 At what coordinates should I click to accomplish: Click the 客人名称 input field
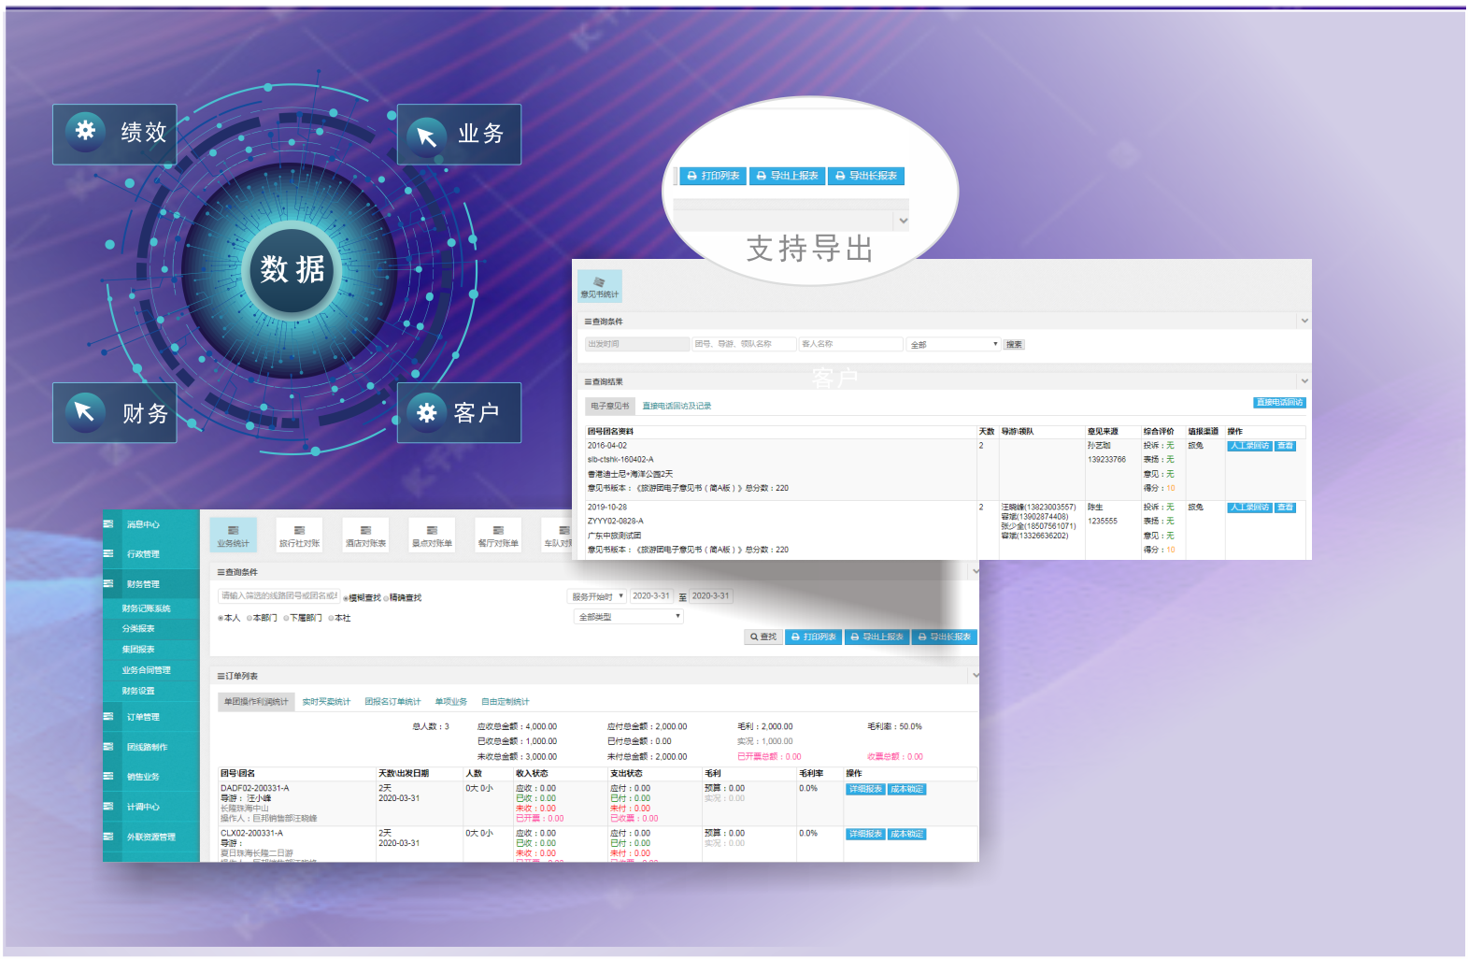pos(851,344)
